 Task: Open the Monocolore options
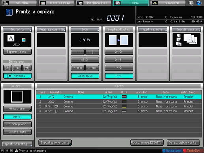17,109
